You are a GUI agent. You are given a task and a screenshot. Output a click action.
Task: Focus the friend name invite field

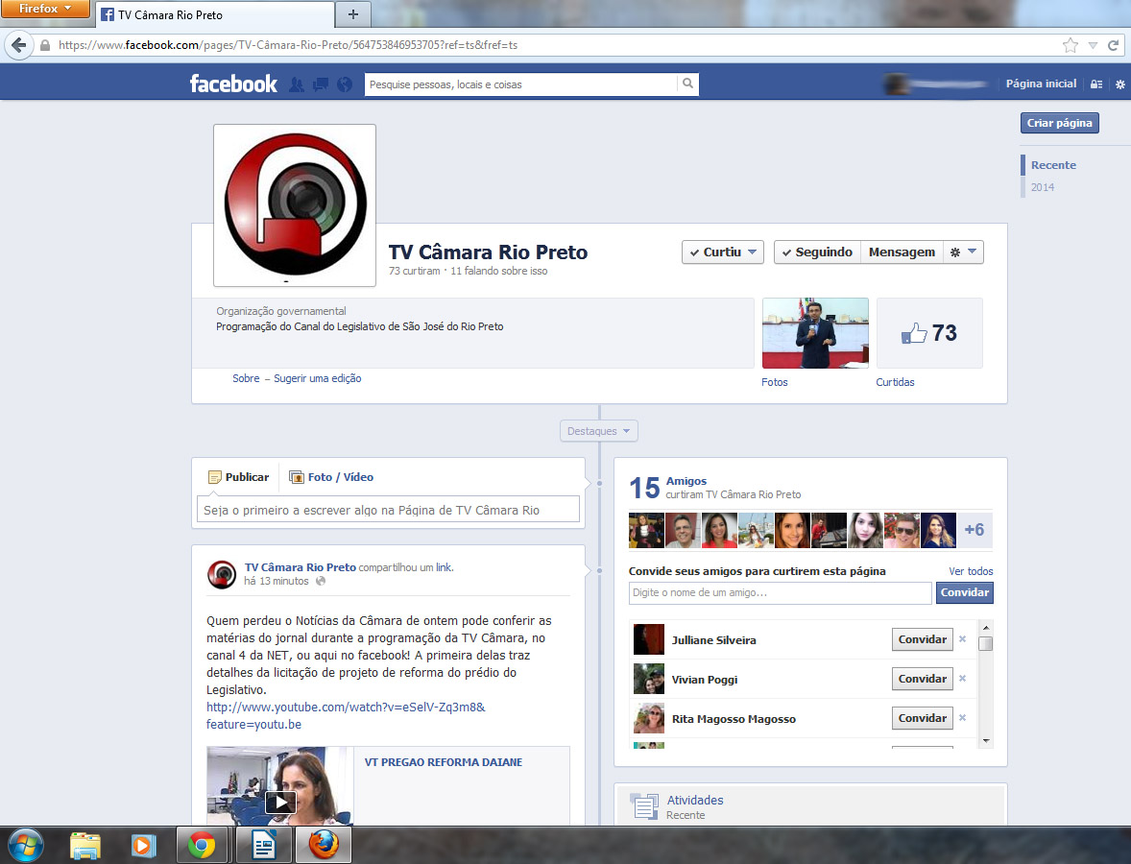pos(780,593)
